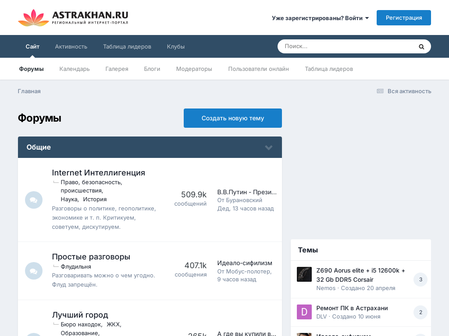Click into the Поиск search field
Image resolution: width=449 pixels, height=336 pixels.
pos(346,46)
